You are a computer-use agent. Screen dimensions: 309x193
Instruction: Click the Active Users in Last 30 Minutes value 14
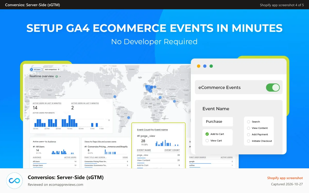[35, 108]
